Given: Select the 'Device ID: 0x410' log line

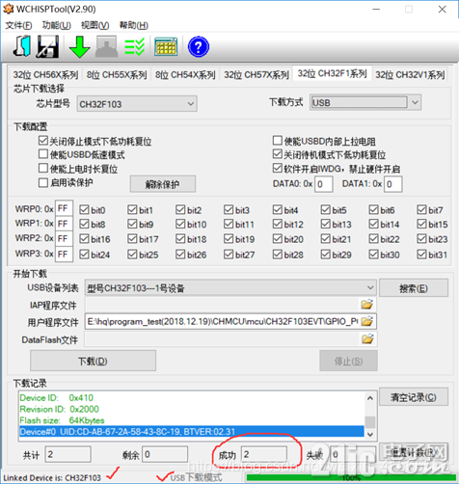Looking at the screenshot, I should 56,397.
